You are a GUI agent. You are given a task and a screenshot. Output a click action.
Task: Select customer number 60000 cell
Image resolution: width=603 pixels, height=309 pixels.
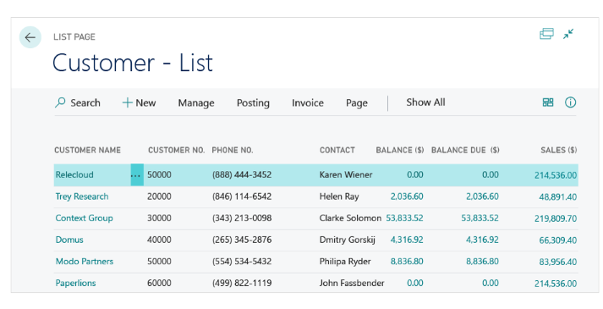159,284
